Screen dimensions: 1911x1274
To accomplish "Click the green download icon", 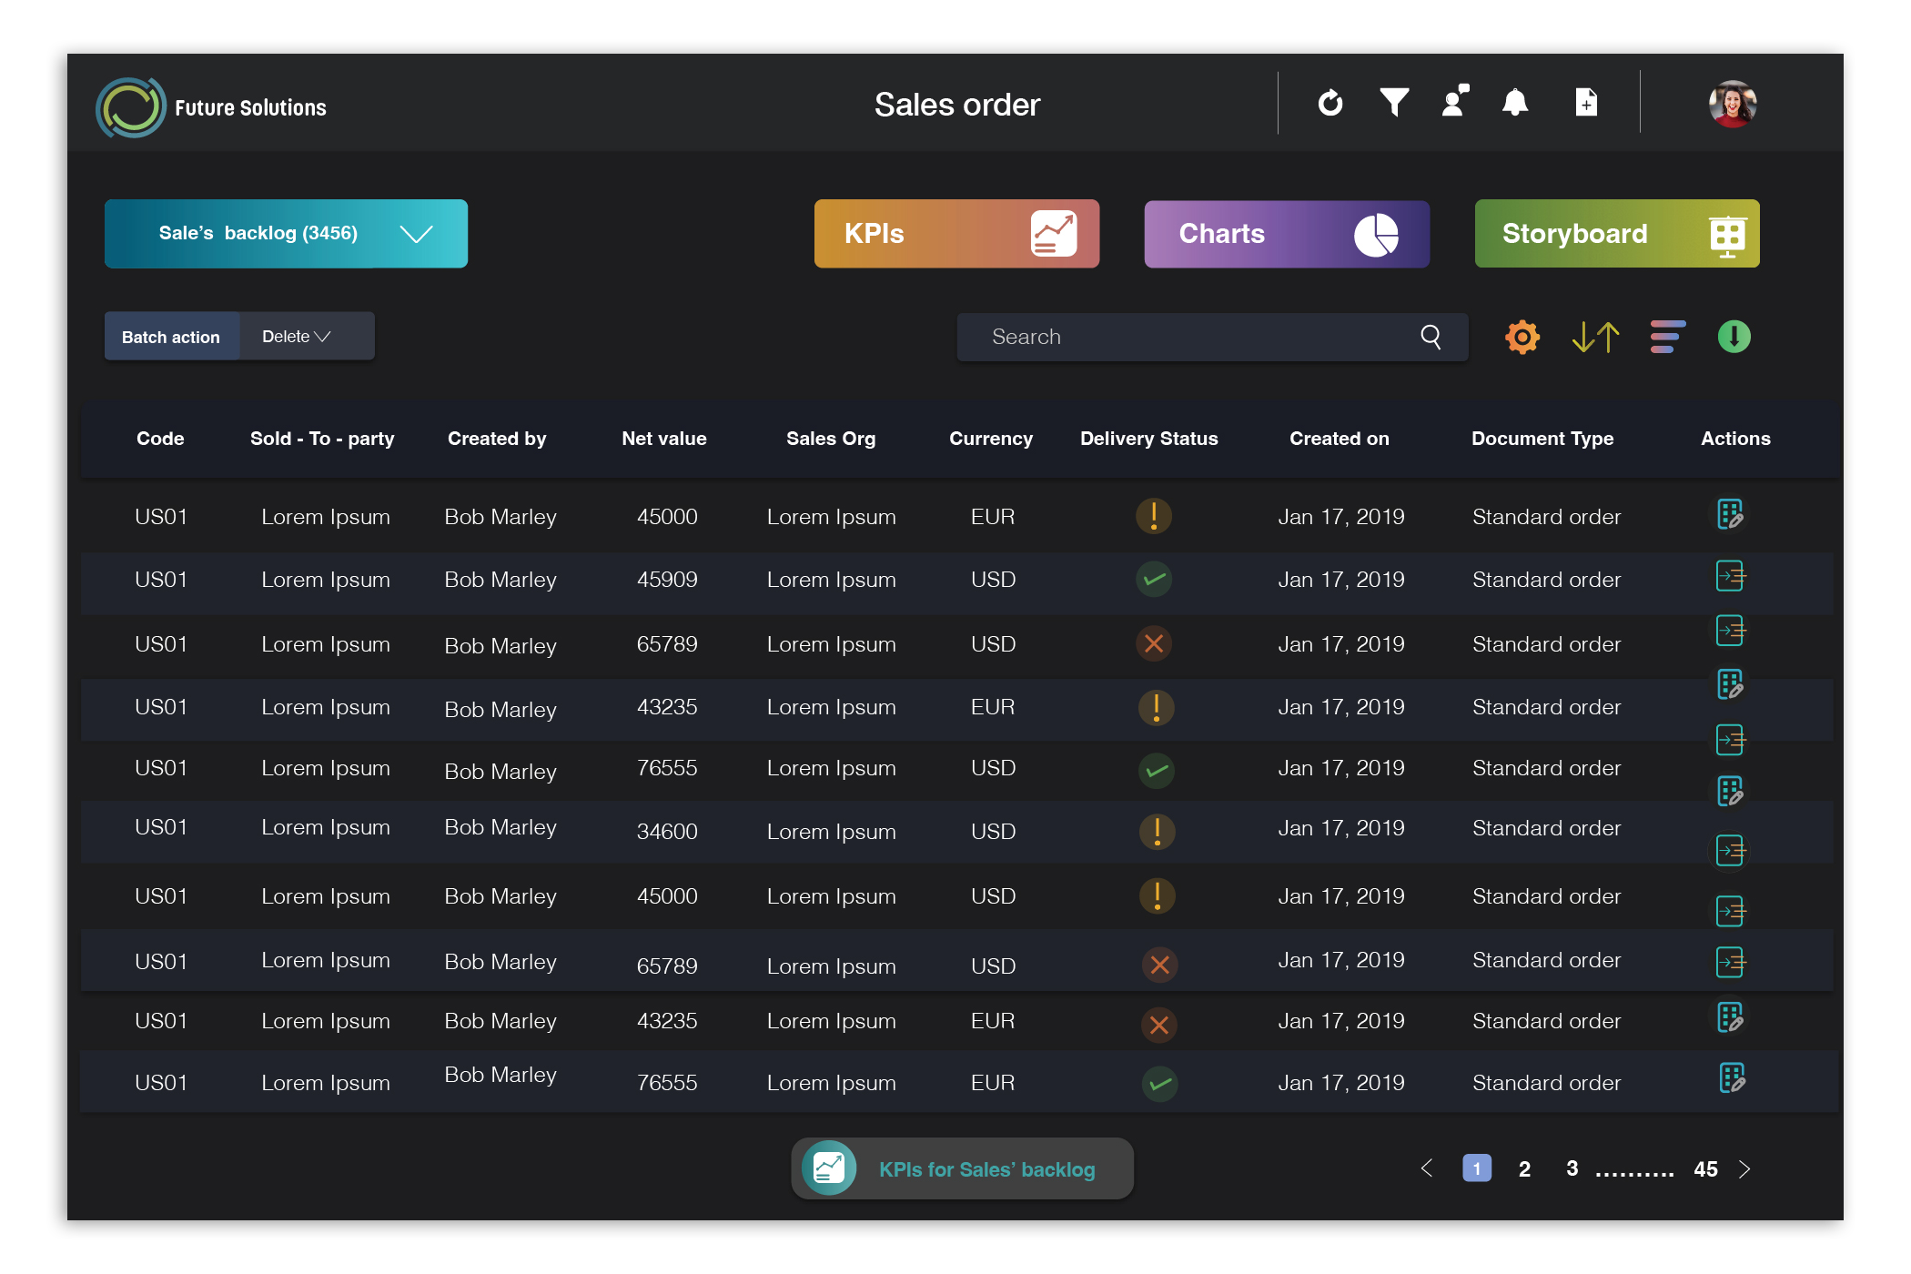I will point(1734,337).
